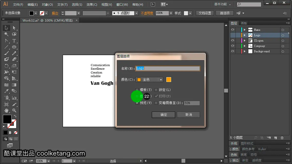292x164 pixels.
Task: Select the Slice tool
Action: 14,104
